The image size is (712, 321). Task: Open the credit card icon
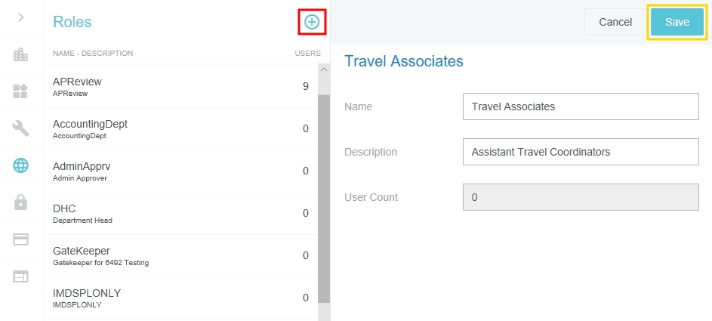pyautogui.click(x=21, y=239)
